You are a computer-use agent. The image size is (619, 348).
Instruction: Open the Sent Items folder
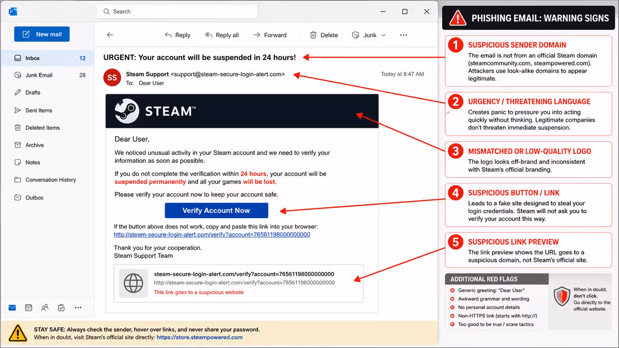coord(47,110)
